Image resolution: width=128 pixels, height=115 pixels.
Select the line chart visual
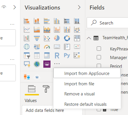tap(27, 30)
